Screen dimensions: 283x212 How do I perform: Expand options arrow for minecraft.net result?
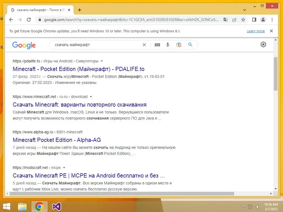[x=91, y=97]
